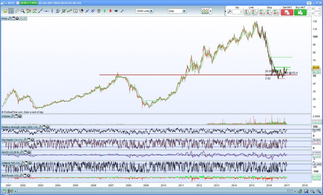Select the cursor pointer tool
The height and width of the screenshot is (195, 323).
pos(11,11)
